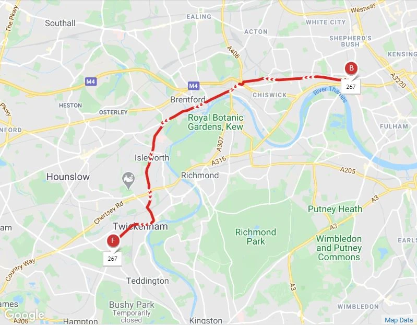Click the Wimbledon and Putney Commons label

(x=339, y=248)
